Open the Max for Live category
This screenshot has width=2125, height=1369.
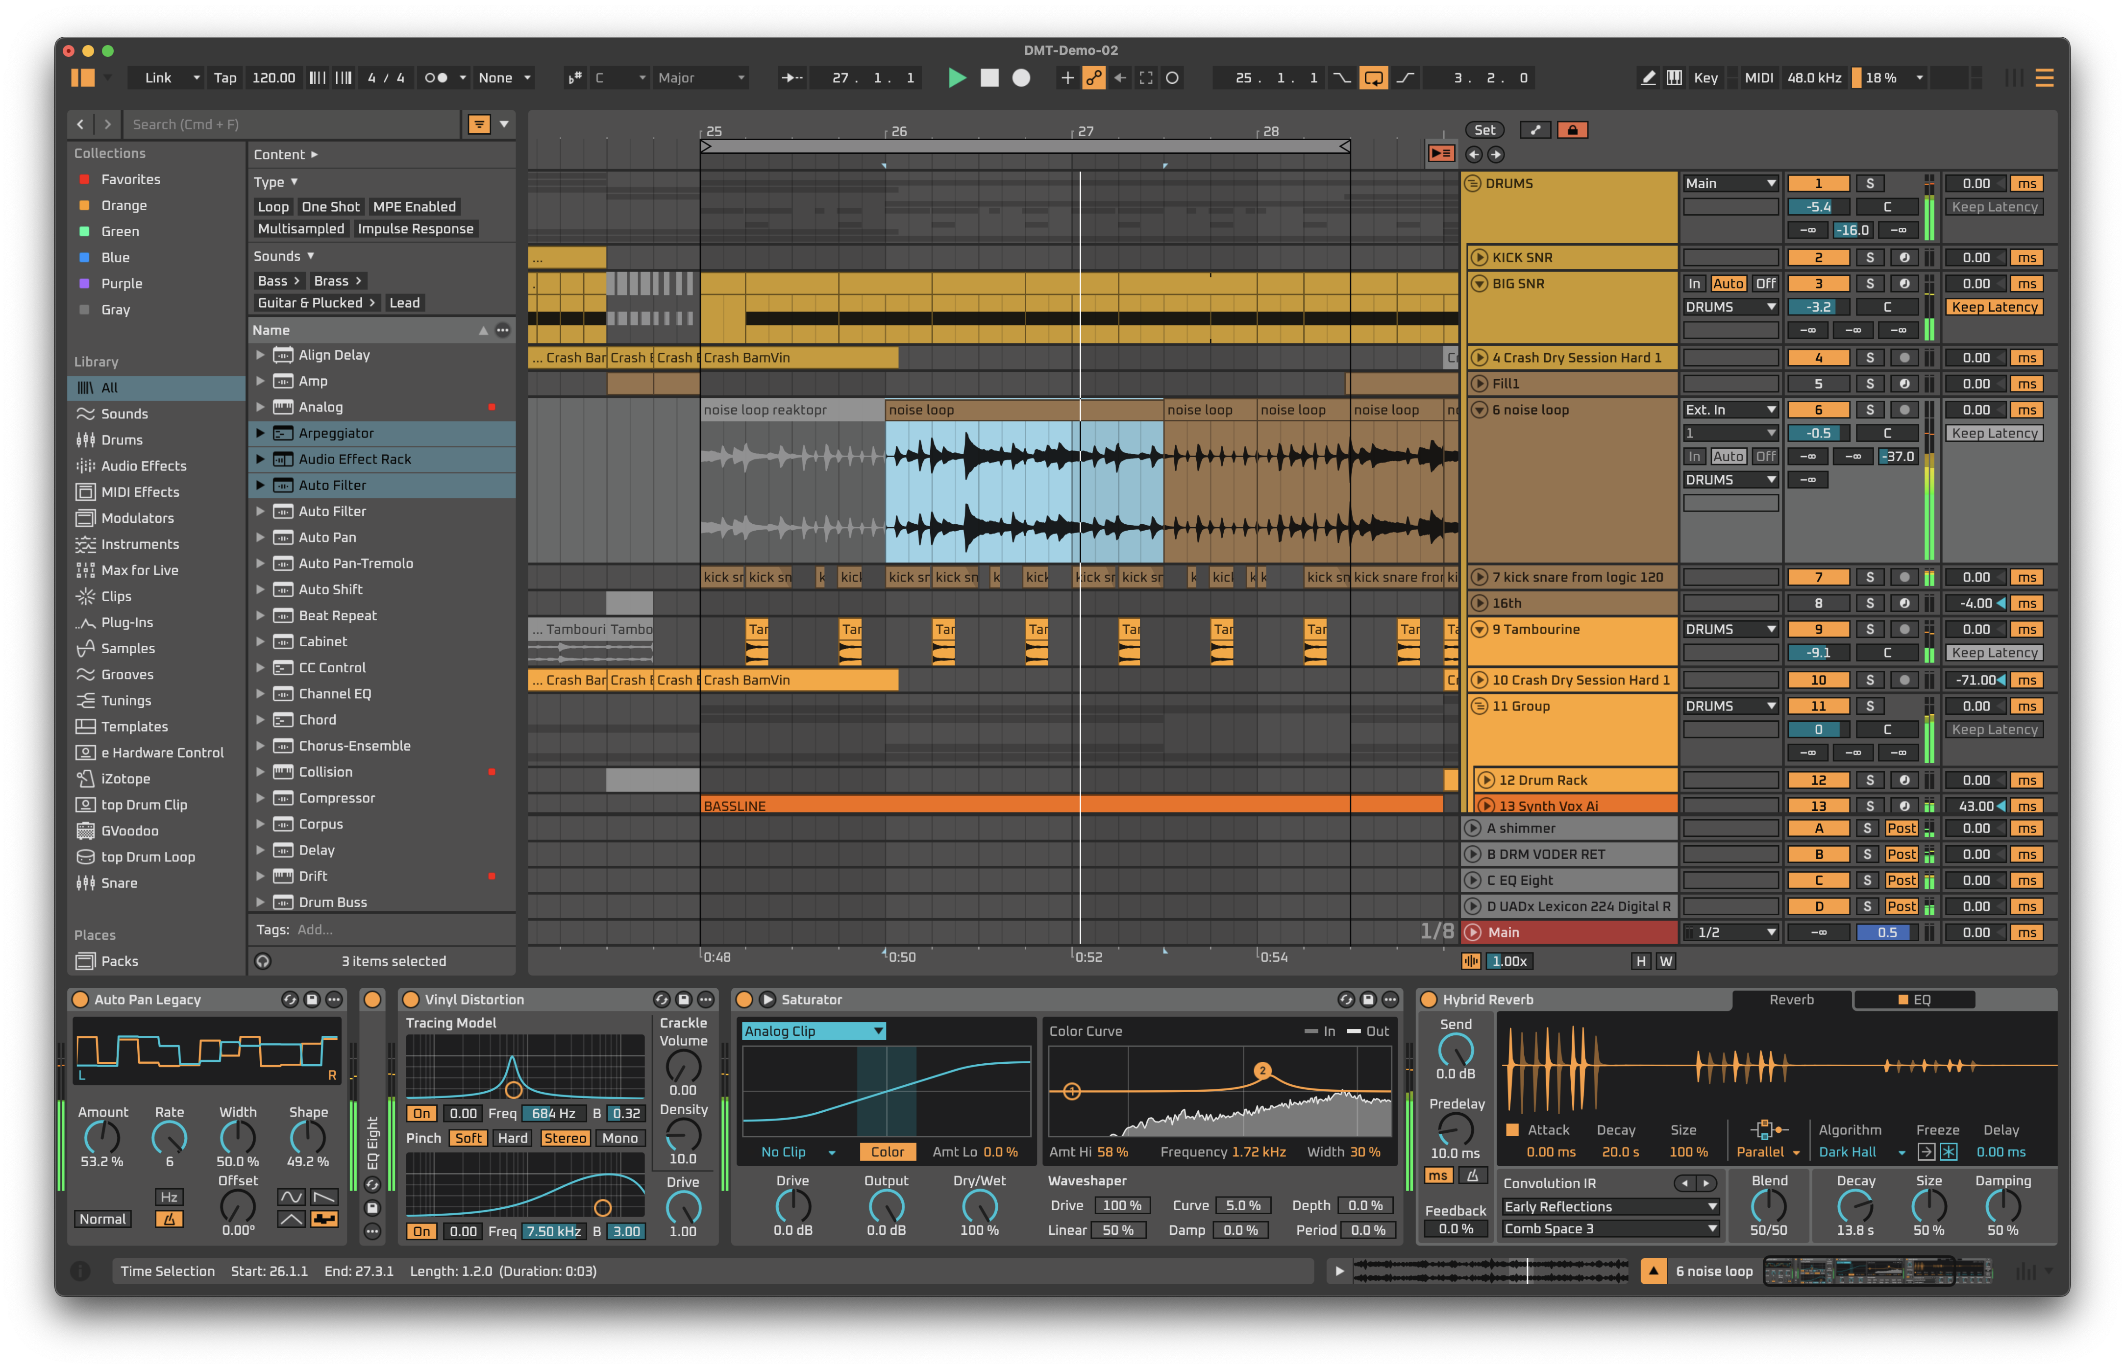(140, 570)
